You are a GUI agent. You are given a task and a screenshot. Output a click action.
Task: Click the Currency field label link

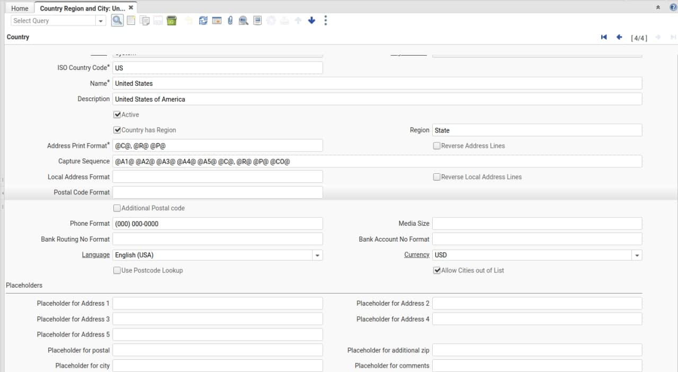pos(416,255)
